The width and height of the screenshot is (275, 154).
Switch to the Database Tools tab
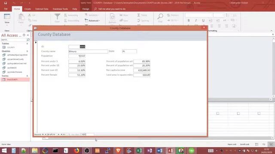tap(60, 9)
